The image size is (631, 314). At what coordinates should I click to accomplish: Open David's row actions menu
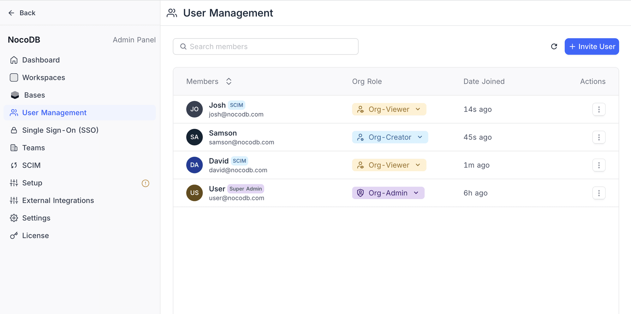coord(599,165)
